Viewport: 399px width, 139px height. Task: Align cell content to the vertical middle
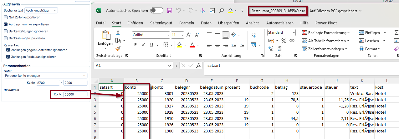pos(217,35)
